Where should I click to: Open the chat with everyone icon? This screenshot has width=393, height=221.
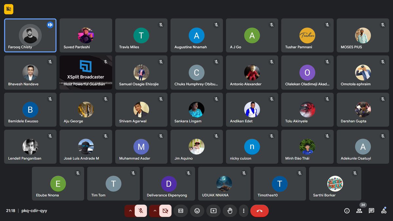371,211
